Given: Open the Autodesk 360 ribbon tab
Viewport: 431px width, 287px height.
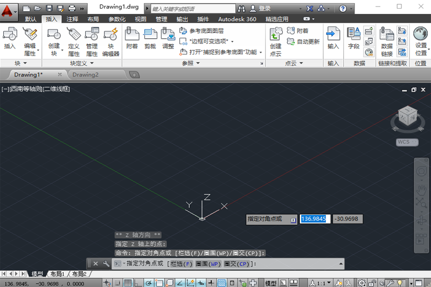Looking at the screenshot, I should 237,19.
